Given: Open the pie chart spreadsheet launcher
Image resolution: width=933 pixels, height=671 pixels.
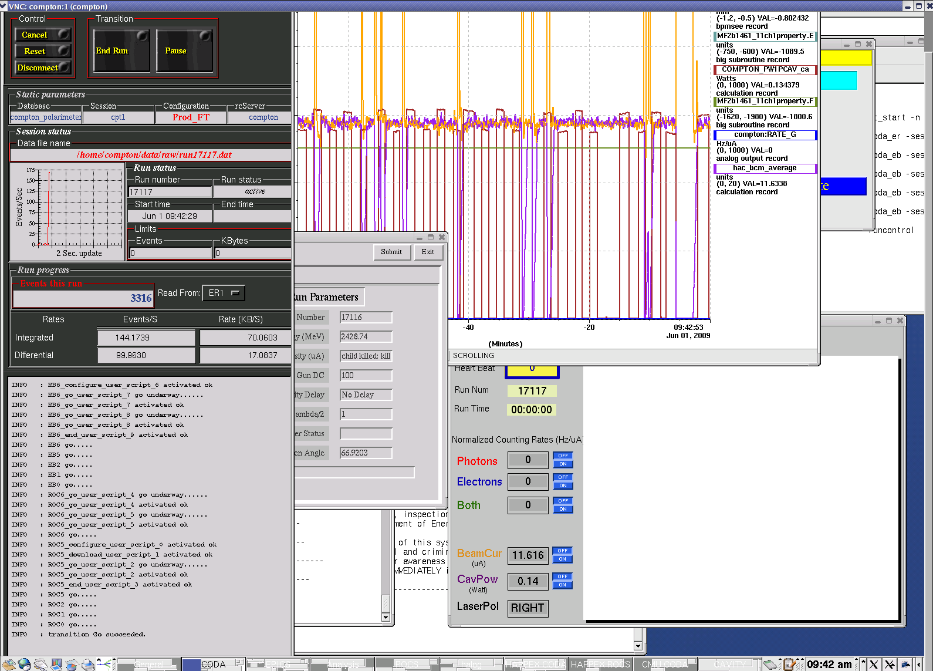Looking at the screenshot, I should pos(72,665).
